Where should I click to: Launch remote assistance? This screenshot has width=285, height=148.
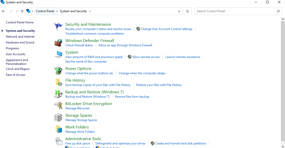(x=183, y=57)
